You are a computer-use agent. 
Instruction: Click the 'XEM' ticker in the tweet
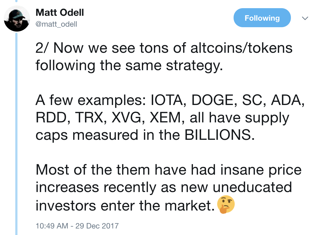[x=165, y=117]
